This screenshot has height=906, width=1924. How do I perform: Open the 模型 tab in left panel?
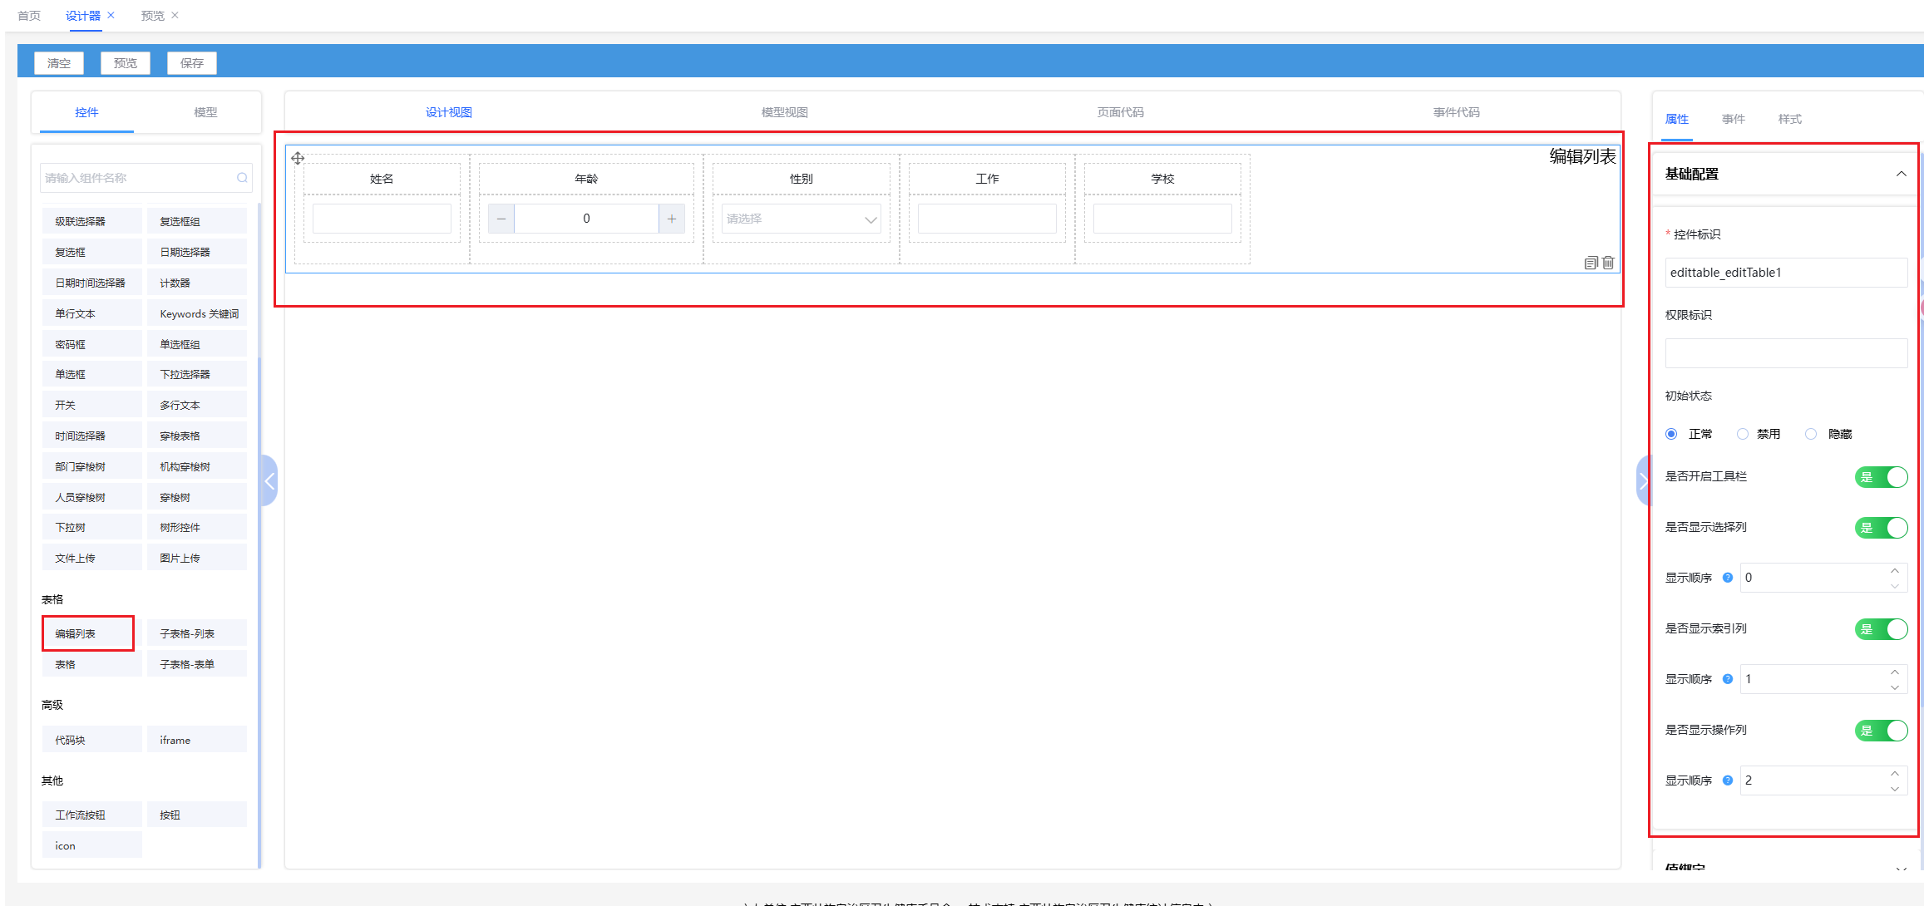click(x=205, y=112)
